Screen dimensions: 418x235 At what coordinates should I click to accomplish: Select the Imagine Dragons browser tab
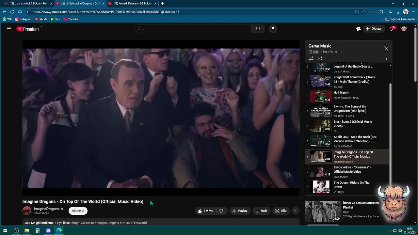[x=80, y=4]
